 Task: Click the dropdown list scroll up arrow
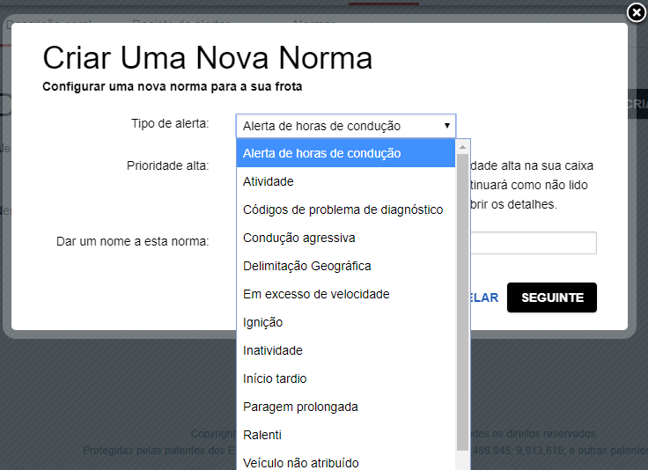pyautogui.click(x=462, y=147)
